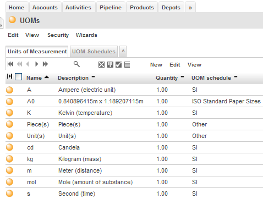Open the search magnifier icon
The image size is (263, 199).
[x=76, y=64]
